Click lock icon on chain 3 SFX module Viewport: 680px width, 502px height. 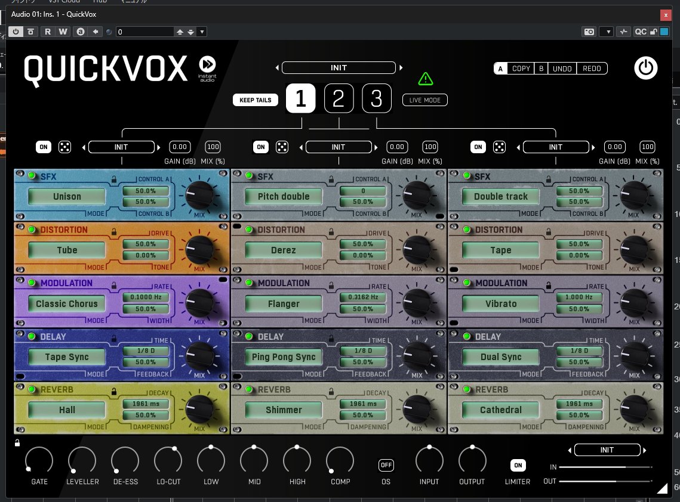[x=548, y=179]
